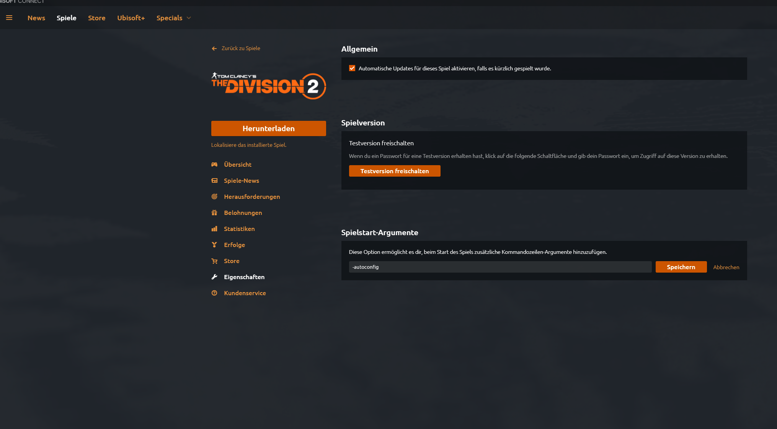777x429 pixels.
Task: Open the Ubisoft+ tab
Action: (131, 18)
